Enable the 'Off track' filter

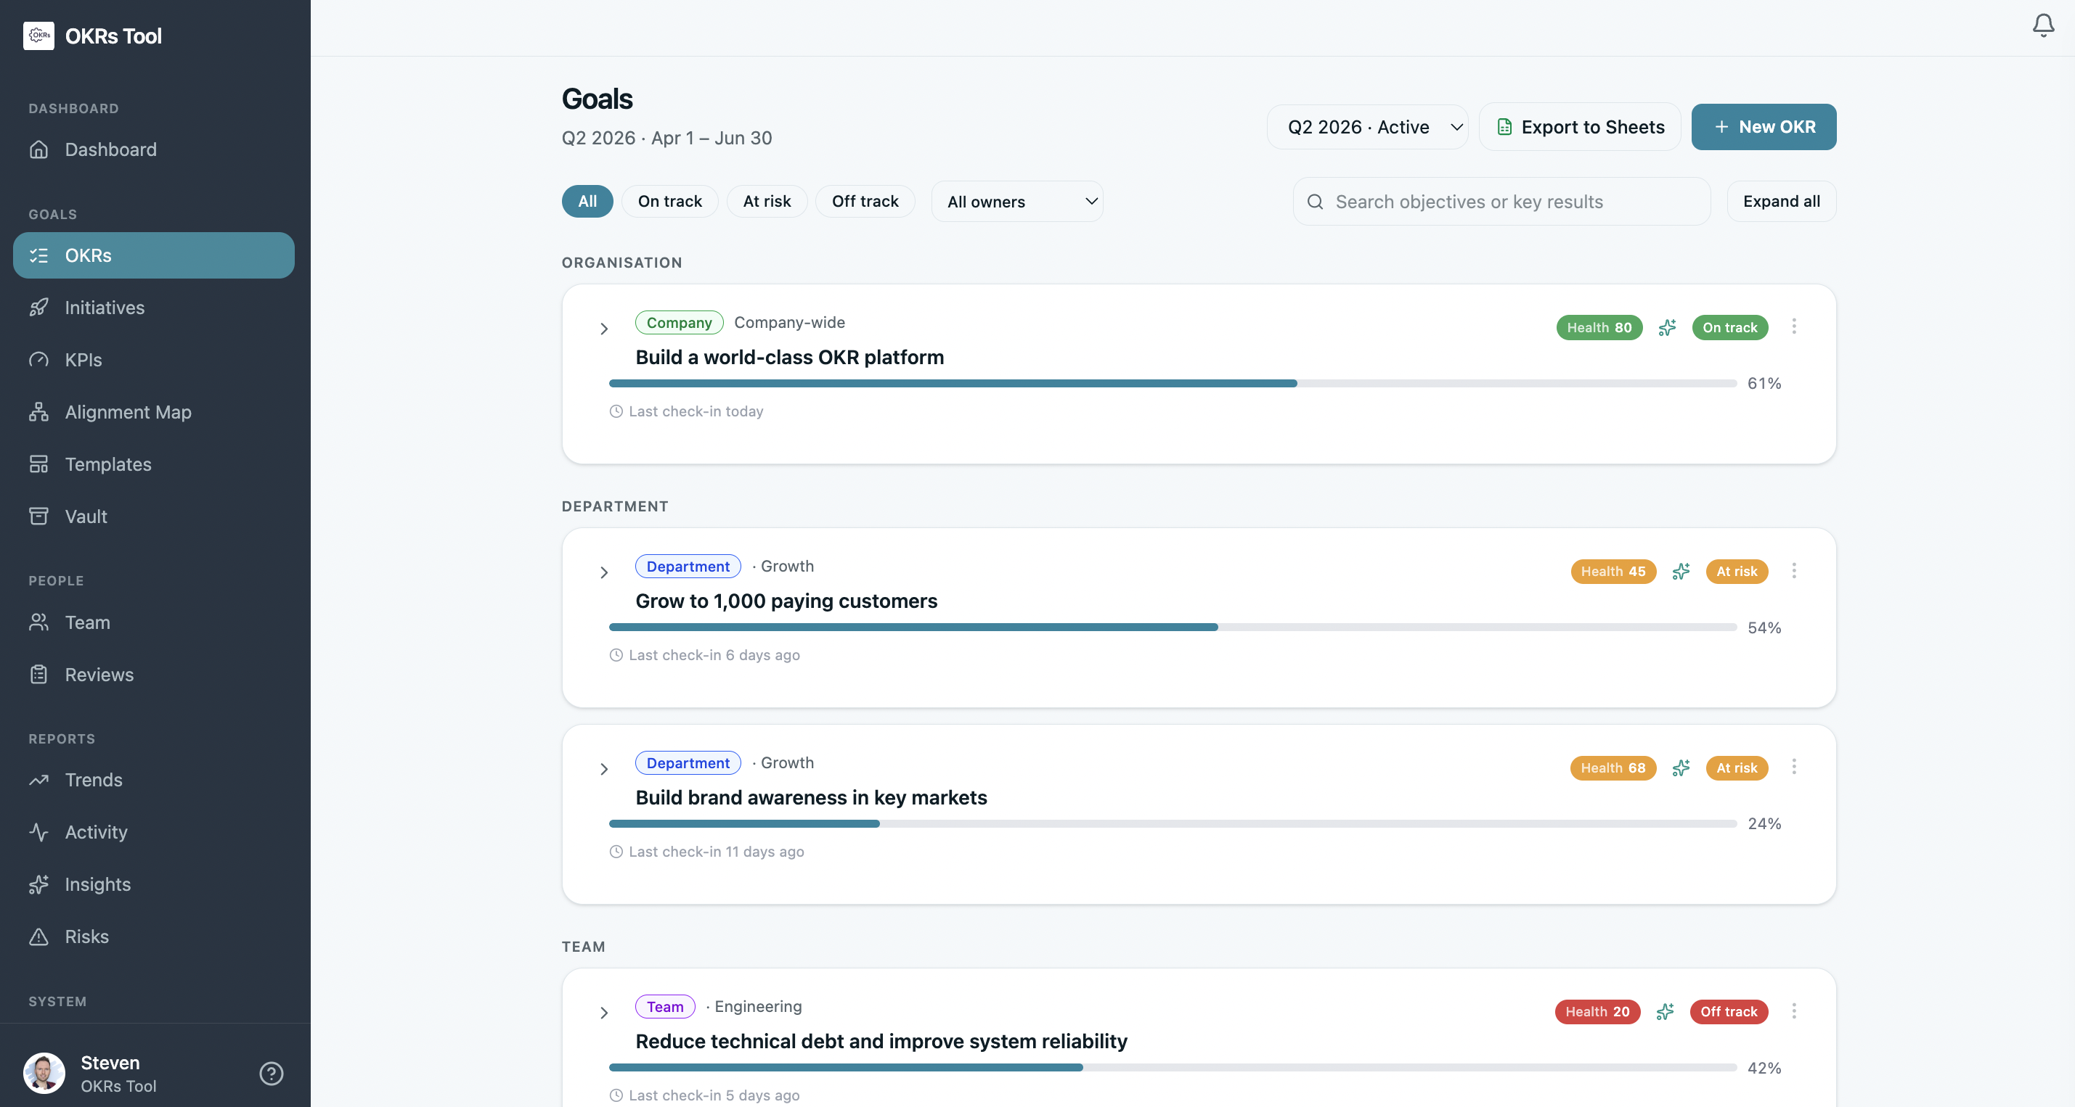[x=865, y=201]
